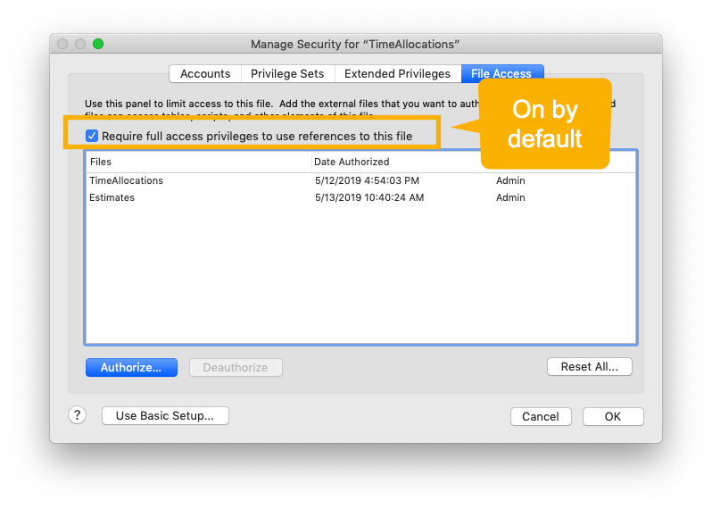Click Admin in the Estimates row
This screenshot has height=509, width=712.
(x=510, y=197)
